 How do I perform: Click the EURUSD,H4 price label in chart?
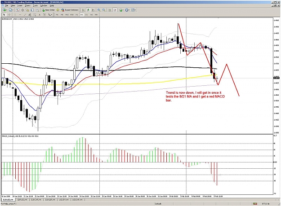click(x=18, y=19)
